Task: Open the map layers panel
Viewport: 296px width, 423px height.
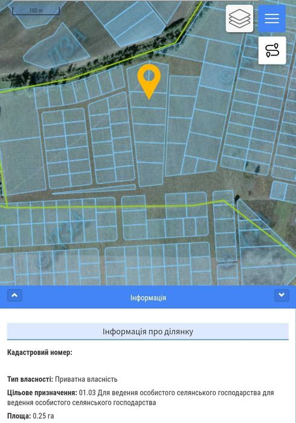Action: pos(239,19)
